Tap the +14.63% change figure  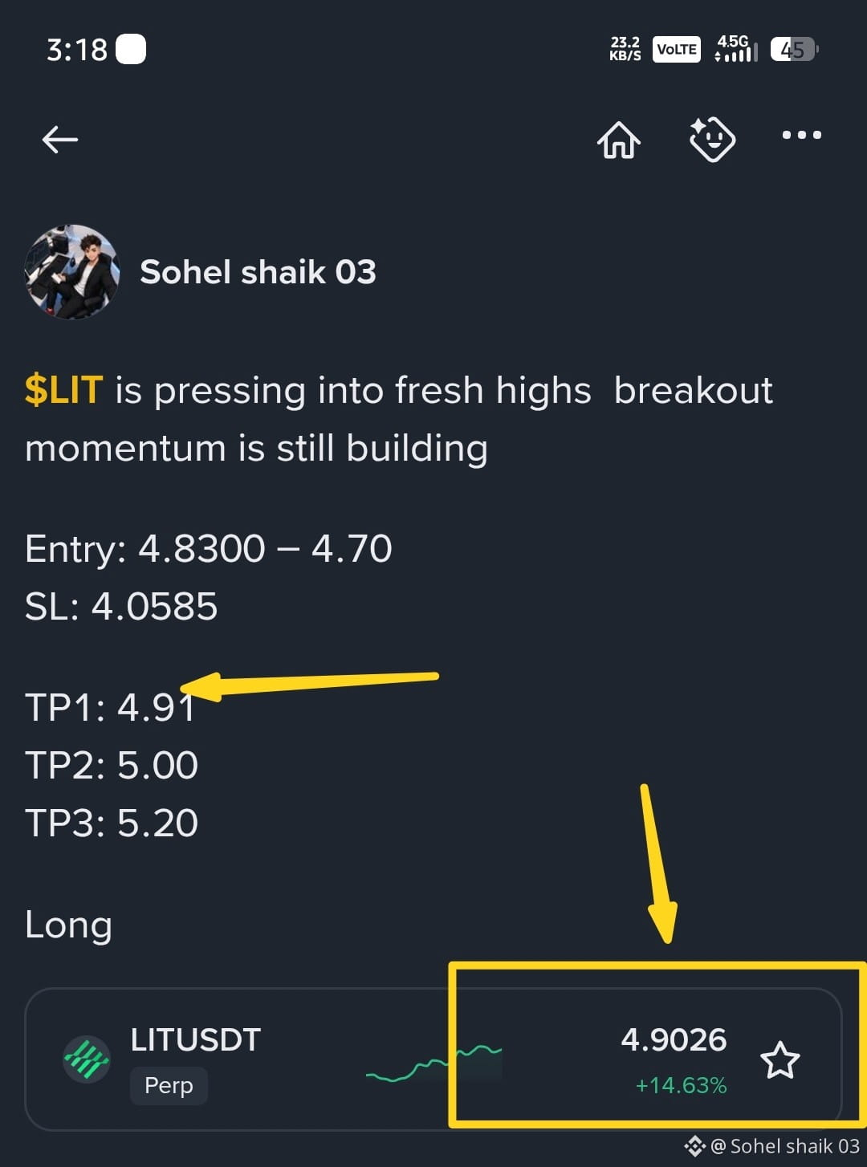(x=681, y=1085)
